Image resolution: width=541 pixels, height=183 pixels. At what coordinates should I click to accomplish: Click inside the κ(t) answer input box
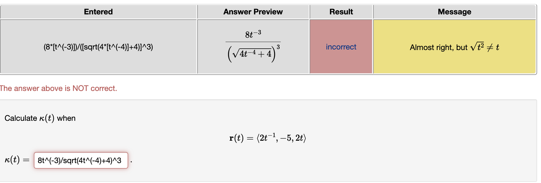click(x=80, y=160)
